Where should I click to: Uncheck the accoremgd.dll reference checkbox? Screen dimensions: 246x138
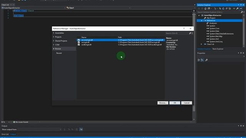point(79,40)
